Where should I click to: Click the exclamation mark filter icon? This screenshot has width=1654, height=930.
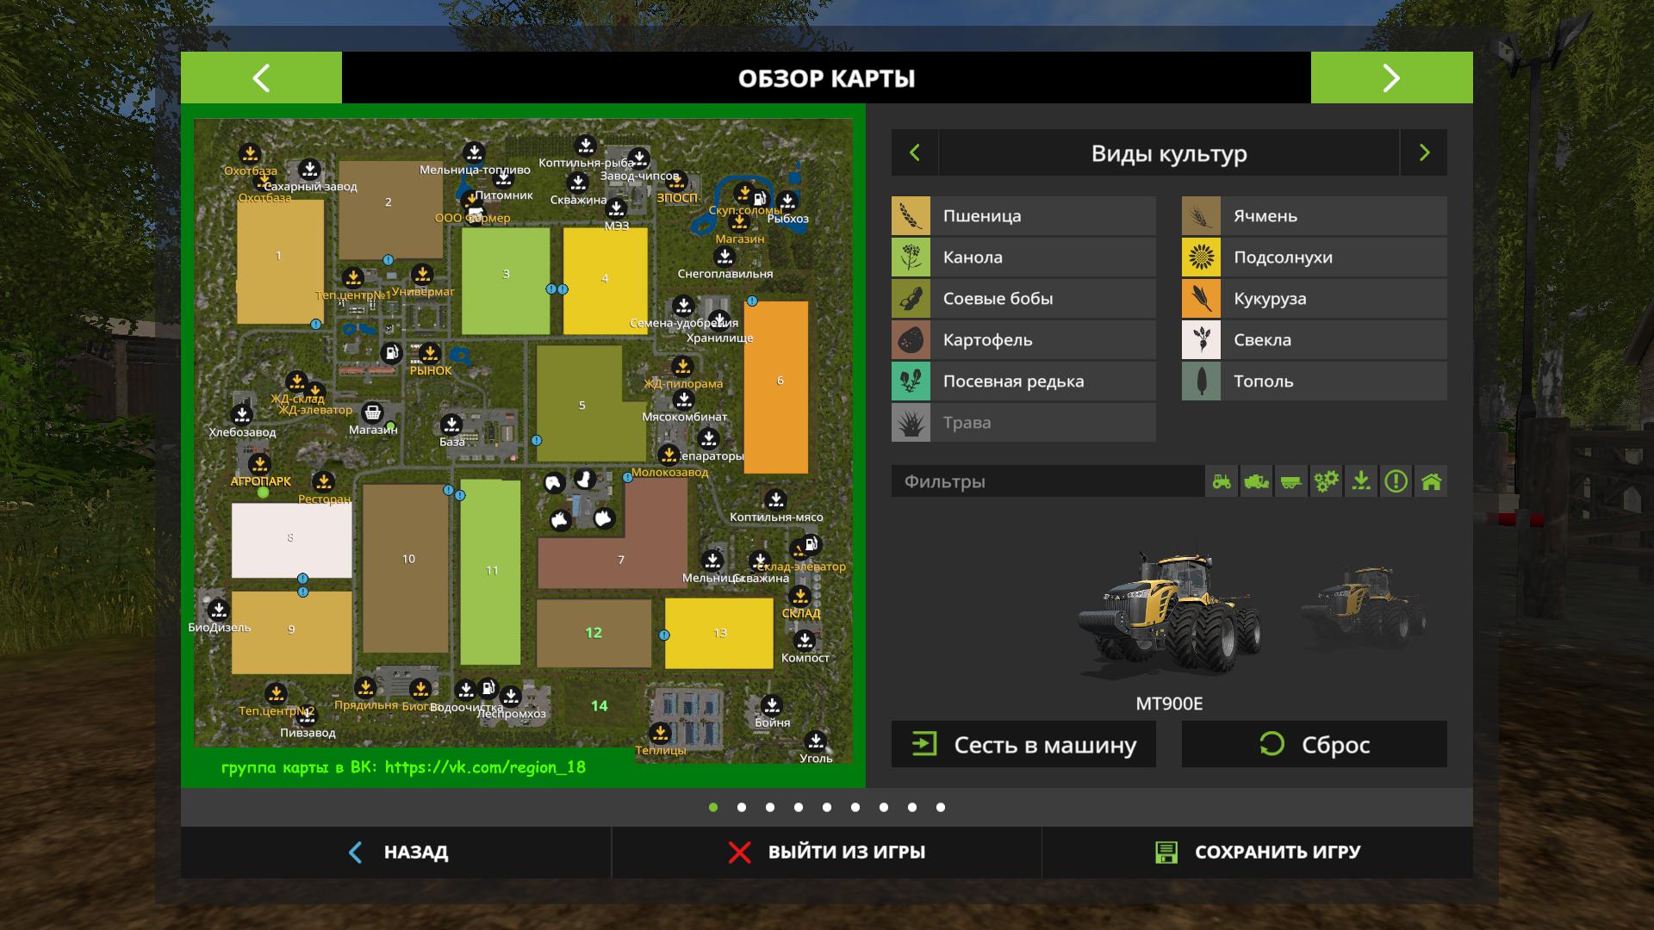pyautogui.click(x=1396, y=481)
